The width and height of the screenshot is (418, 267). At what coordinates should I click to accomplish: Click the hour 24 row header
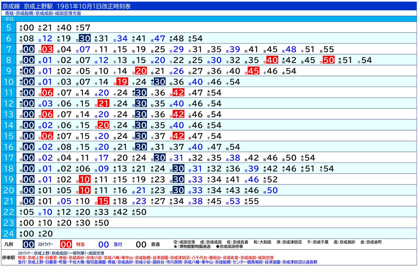click(x=9, y=234)
